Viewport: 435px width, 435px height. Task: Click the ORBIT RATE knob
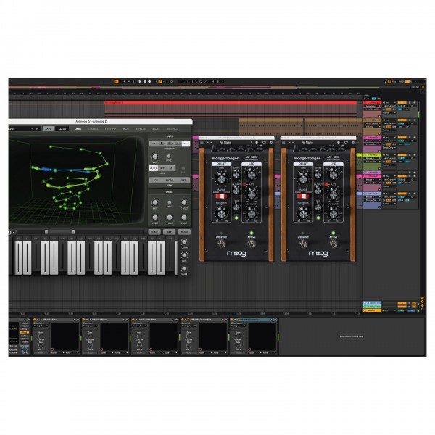click(x=155, y=202)
